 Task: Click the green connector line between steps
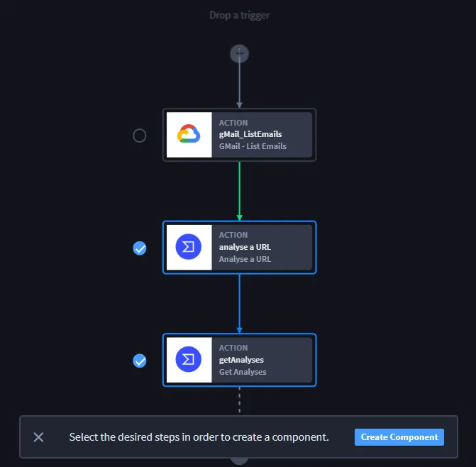click(x=240, y=191)
